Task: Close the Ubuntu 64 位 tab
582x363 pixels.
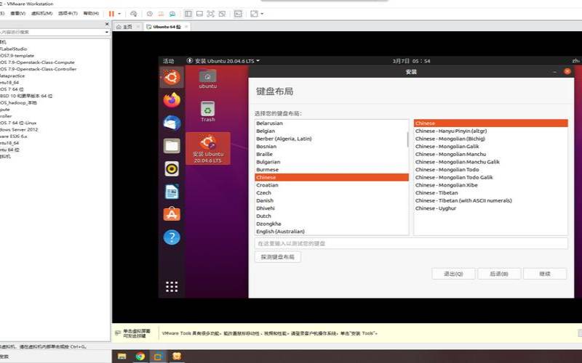Action: click(186, 27)
